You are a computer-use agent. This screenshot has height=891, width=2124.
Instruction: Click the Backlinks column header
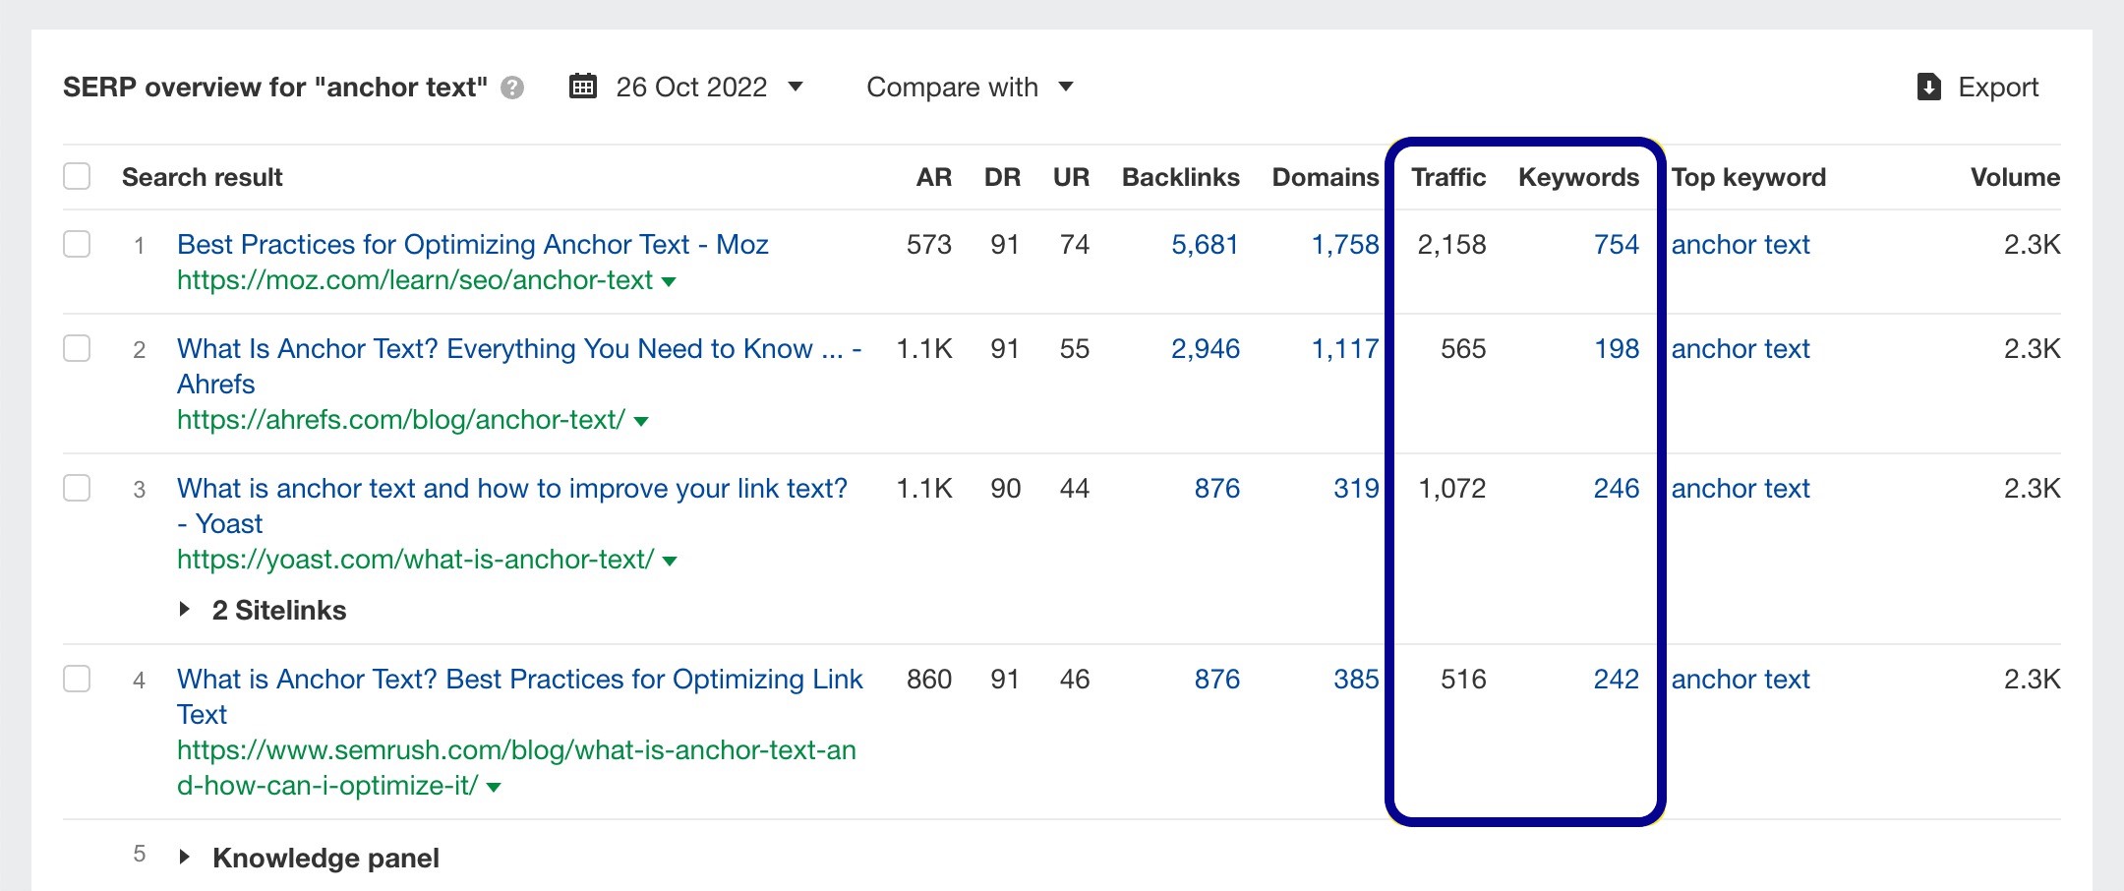click(x=1181, y=177)
